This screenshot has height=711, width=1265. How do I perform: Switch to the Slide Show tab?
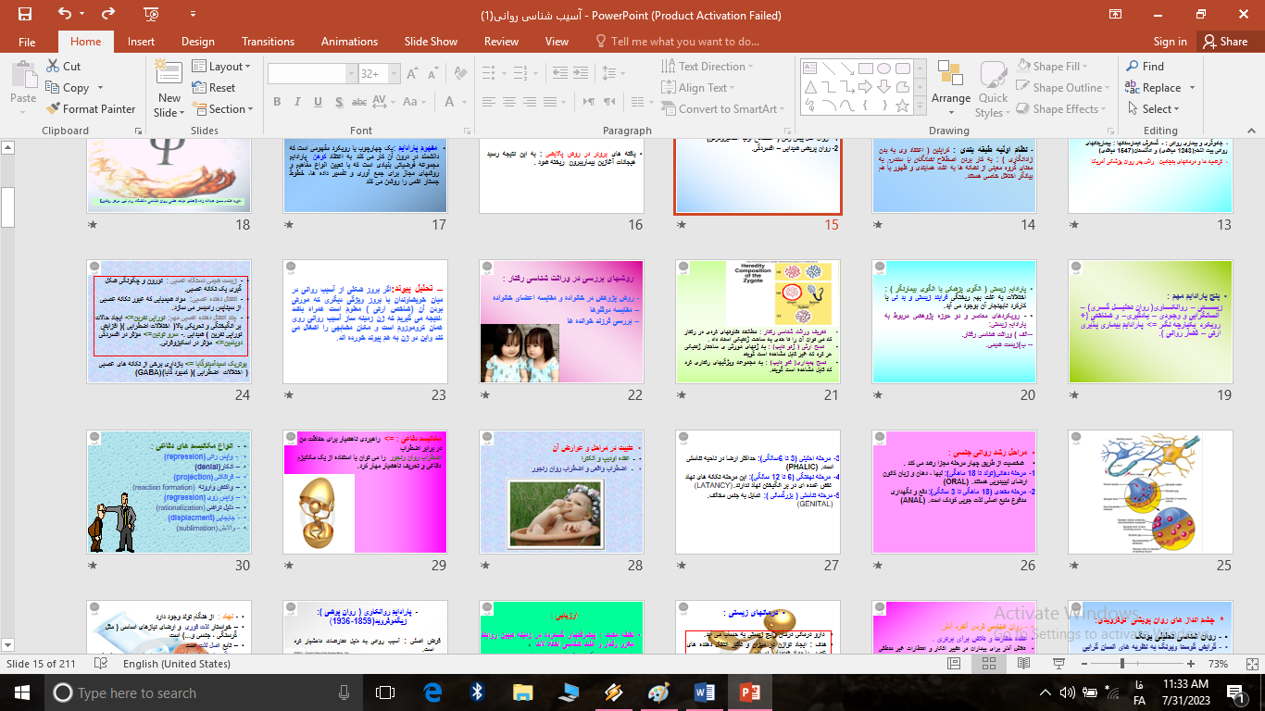(431, 42)
